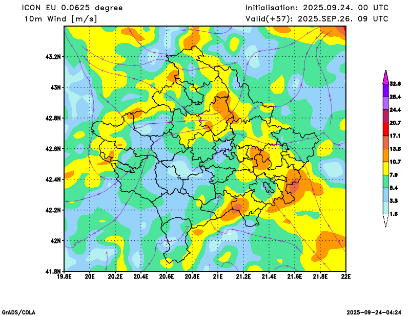Screen dimensions: 410x316
Task: Click the 32.6 value label on the legend
Action: click(395, 84)
